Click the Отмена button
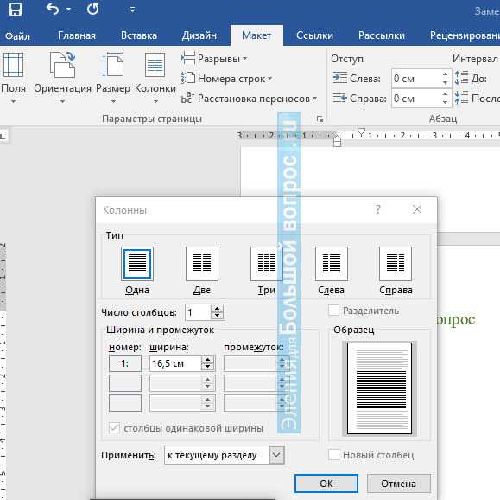Viewport: 500px width, 500px height. [x=398, y=483]
